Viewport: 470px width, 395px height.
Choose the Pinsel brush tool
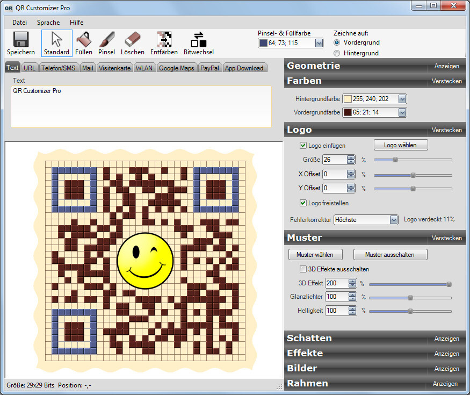(x=107, y=43)
